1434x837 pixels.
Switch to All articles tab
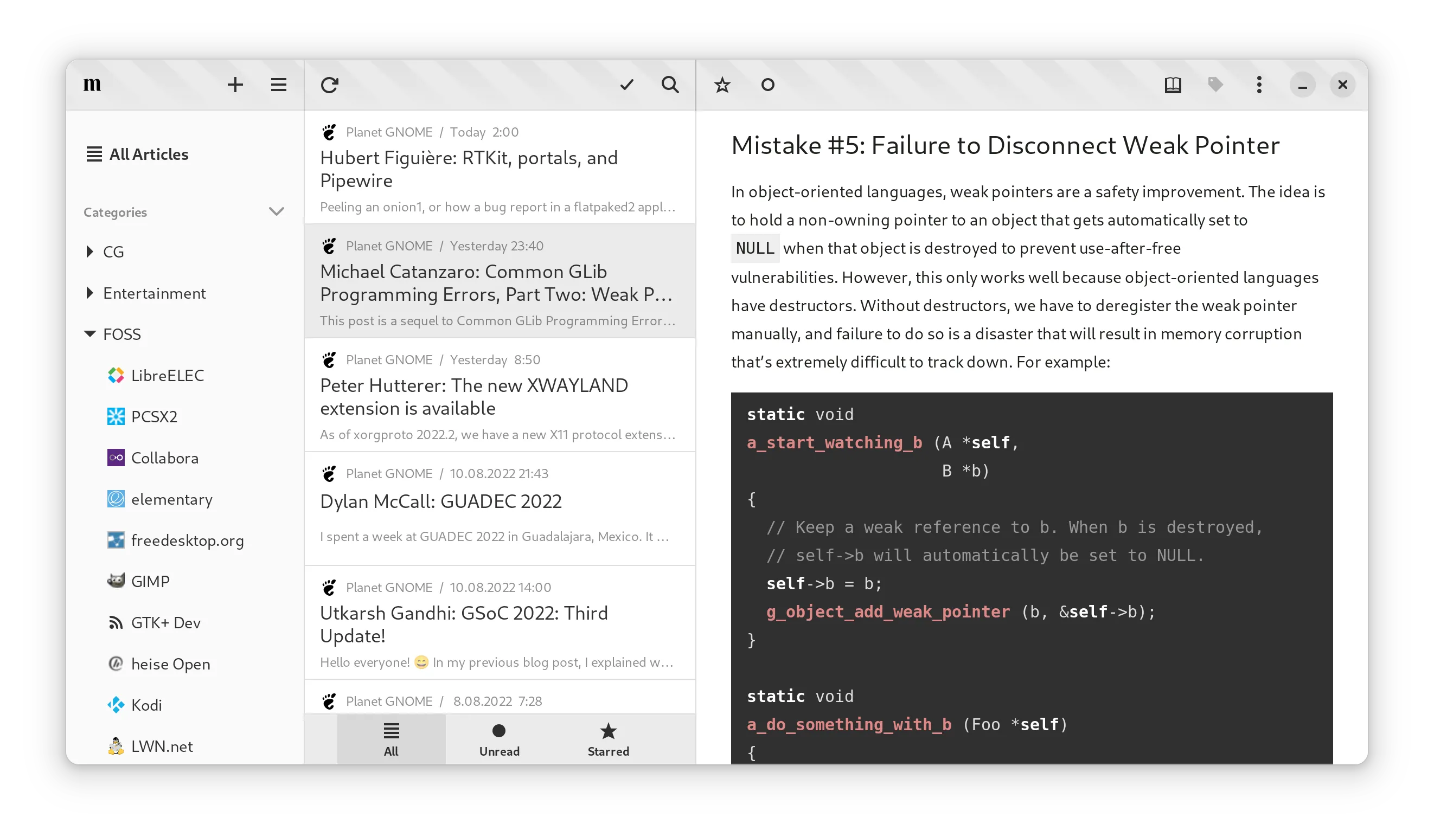click(391, 739)
